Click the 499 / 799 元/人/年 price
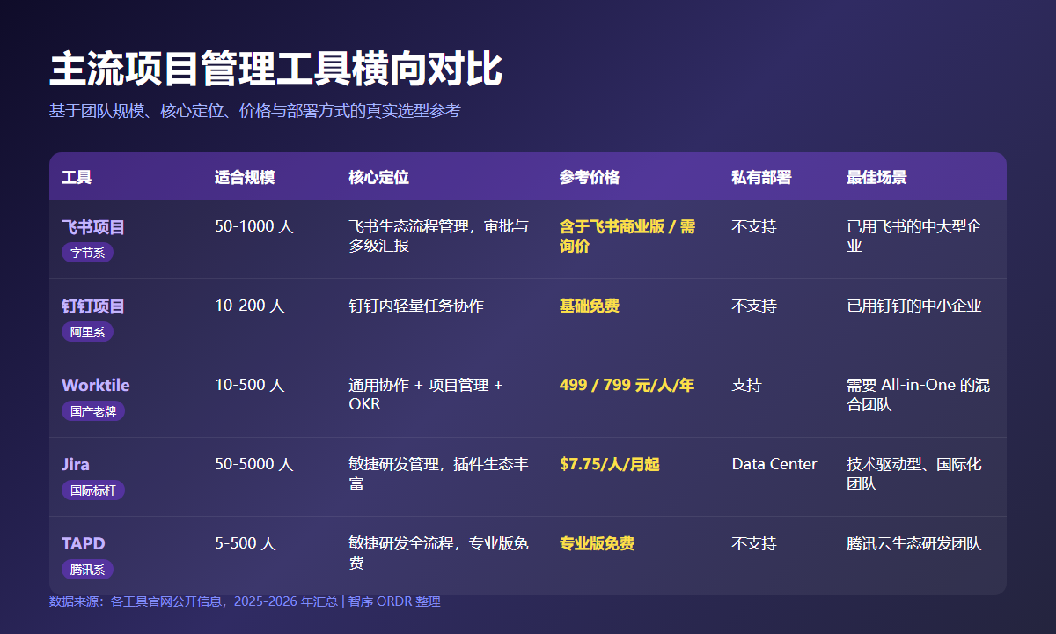The image size is (1056, 634). click(x=627, y=385)
